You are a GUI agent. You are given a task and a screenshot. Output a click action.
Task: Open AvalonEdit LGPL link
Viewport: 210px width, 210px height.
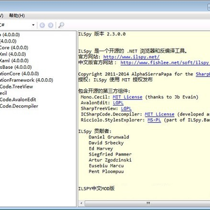[x=118, y=103]
